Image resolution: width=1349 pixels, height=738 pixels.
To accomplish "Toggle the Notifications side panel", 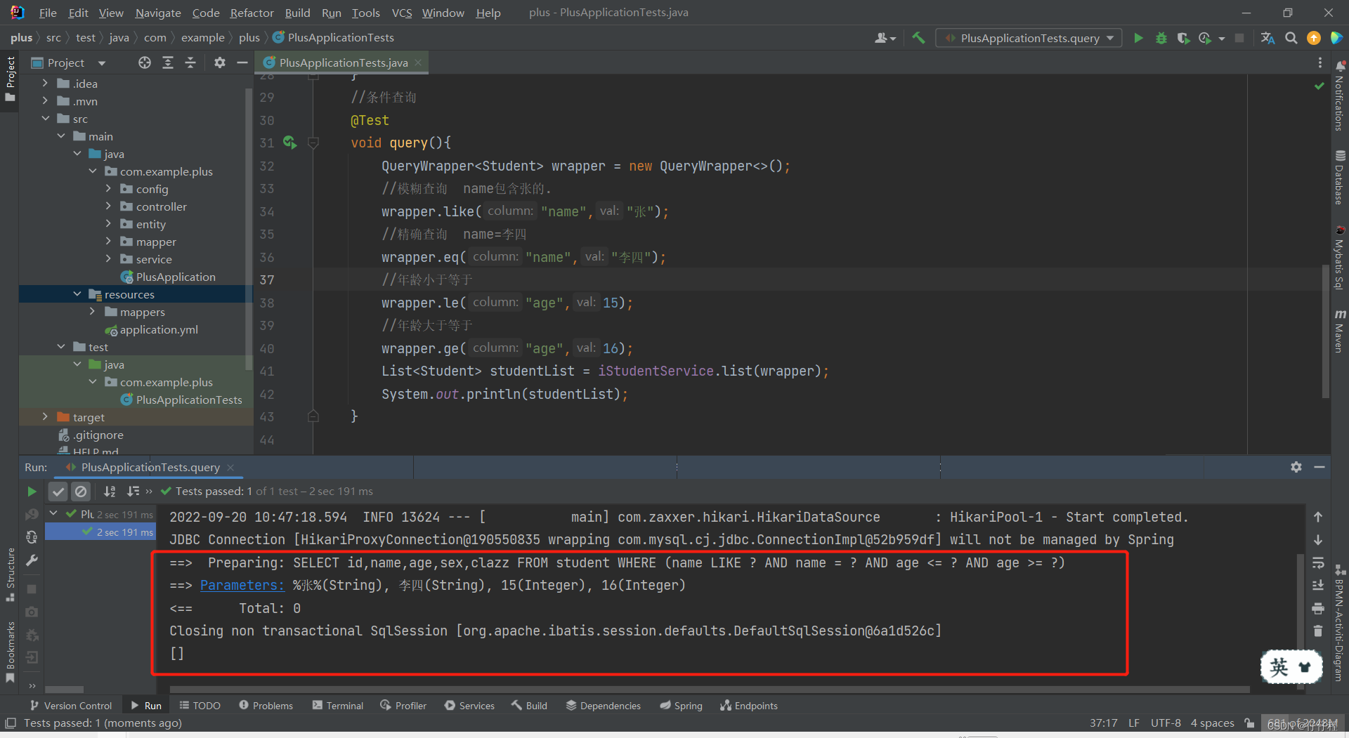I will coord(1339,96).
